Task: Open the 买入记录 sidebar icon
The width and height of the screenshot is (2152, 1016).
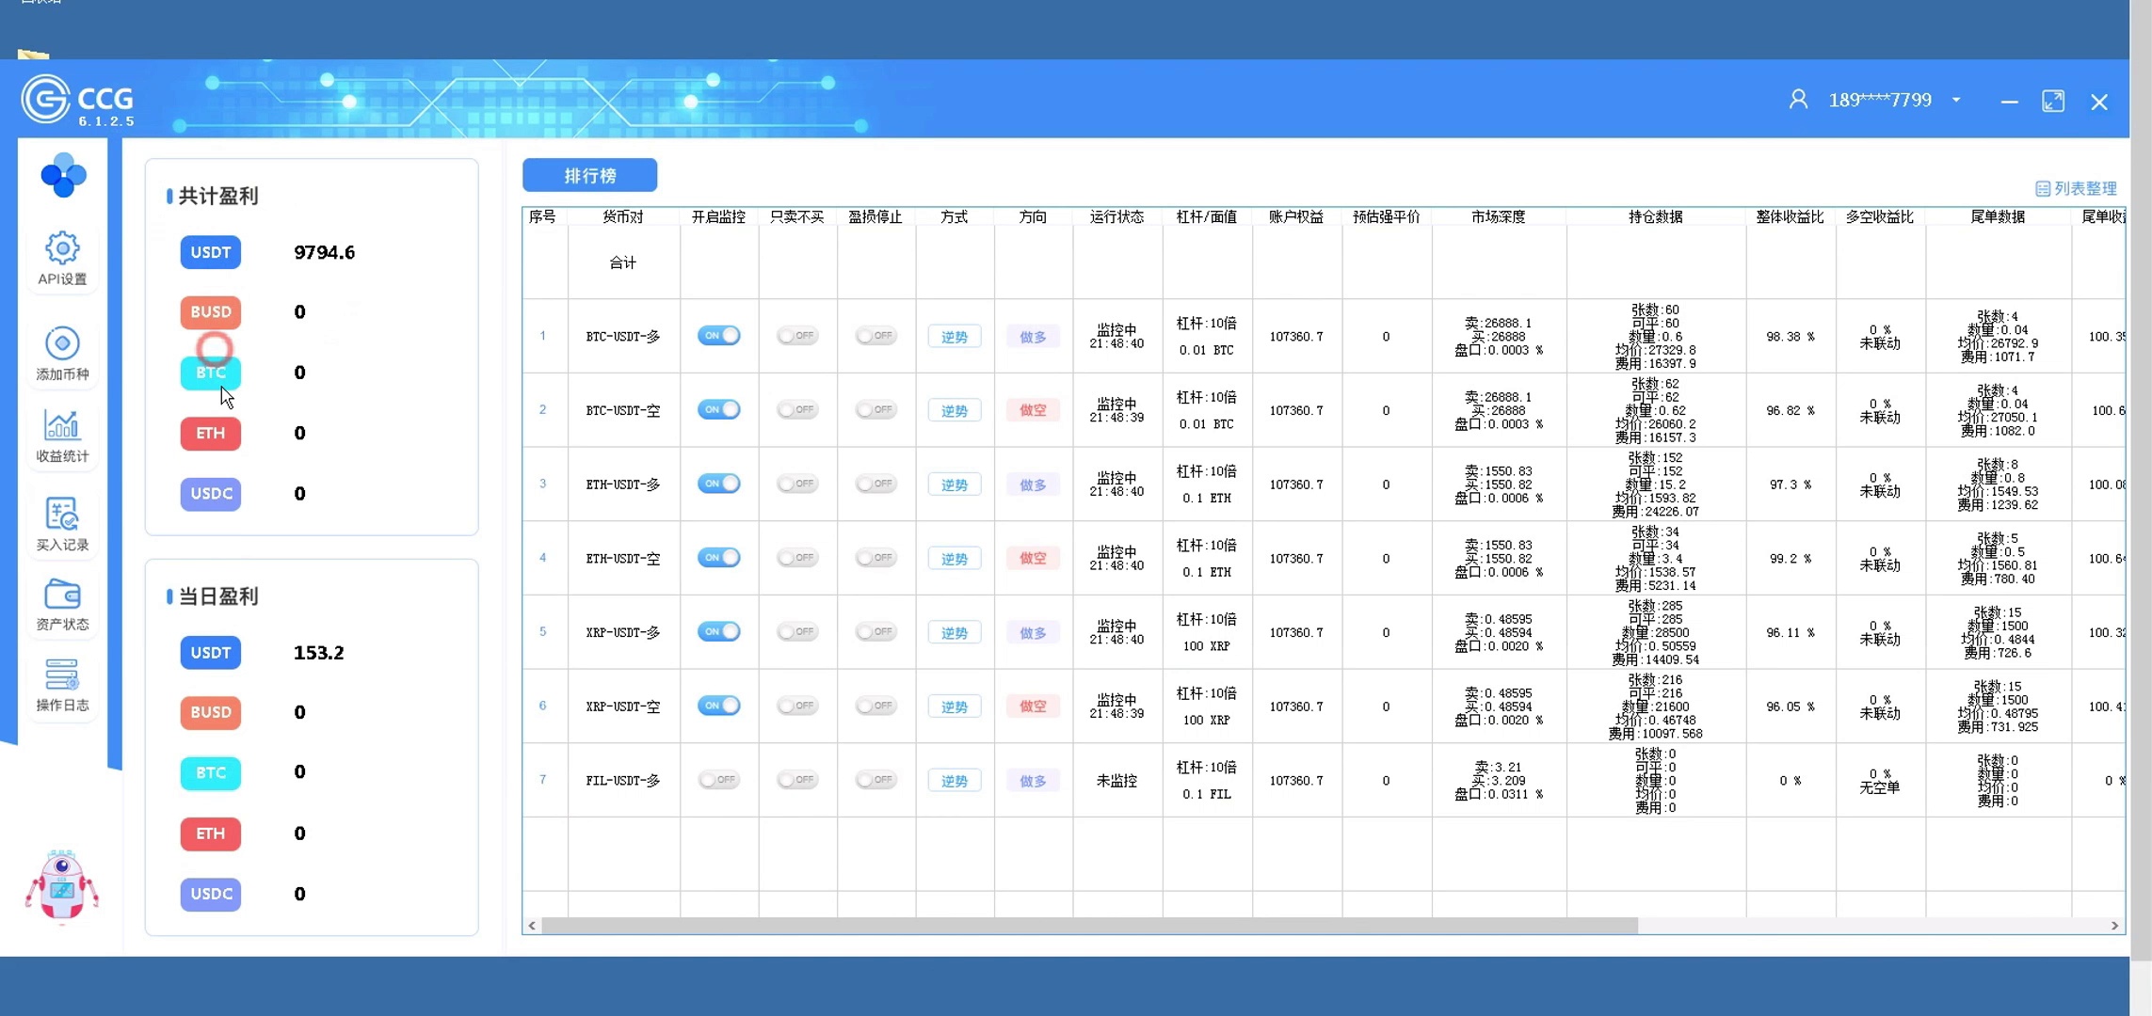Action: tap(62, 515)
